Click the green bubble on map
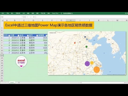This screenshot has width=128, height=96. (86, 47)
